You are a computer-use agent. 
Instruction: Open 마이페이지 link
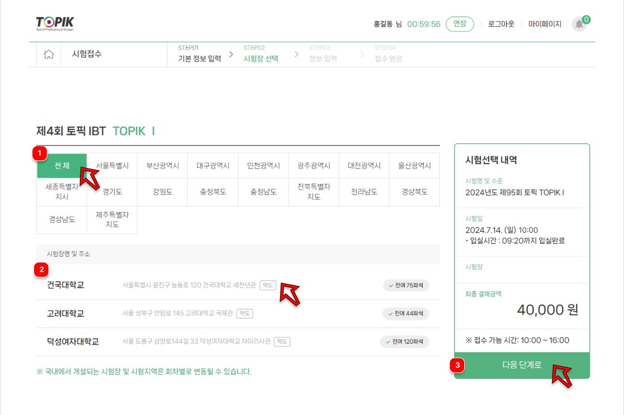coord(545,24)
